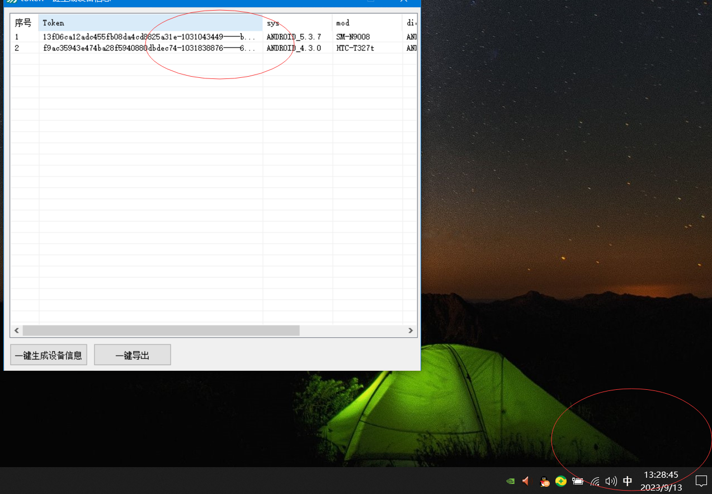Click row number 2 cell
This screenshot has height=494, width=712.
[x=25, y=48]
